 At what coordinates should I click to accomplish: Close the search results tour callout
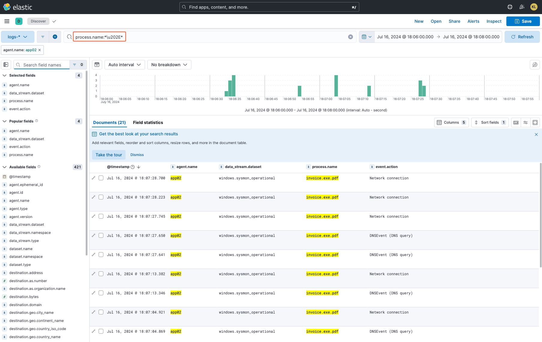536,134
